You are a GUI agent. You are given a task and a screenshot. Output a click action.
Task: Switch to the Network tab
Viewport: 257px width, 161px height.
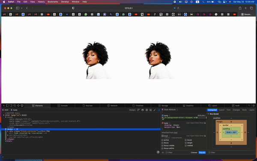click(x=112, y=106)
